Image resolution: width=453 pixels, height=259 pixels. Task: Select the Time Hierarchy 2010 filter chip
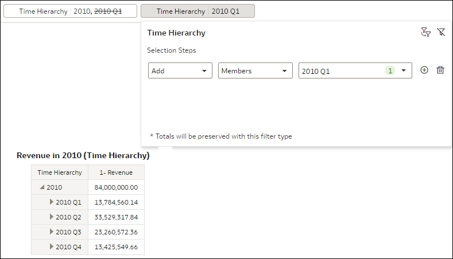click(70, 11)
